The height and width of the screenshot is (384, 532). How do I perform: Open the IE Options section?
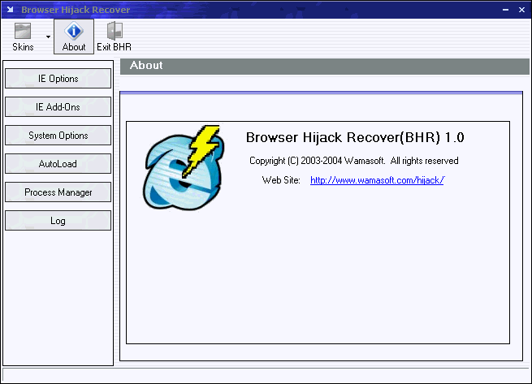[x=58, y=79]
